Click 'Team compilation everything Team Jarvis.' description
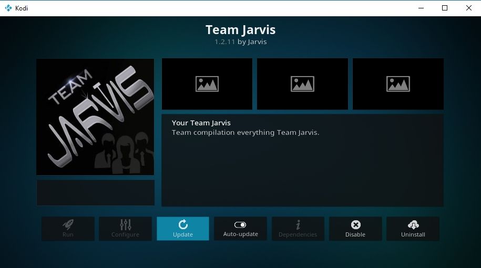 (x=245, y=133)
